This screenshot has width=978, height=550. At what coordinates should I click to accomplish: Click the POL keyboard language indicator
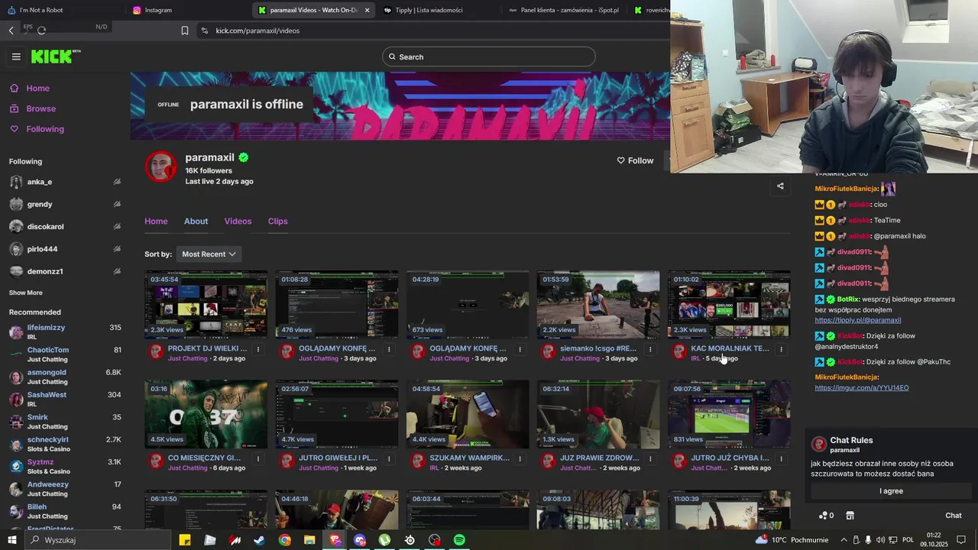pyautogui.click(x=908, y=540)
